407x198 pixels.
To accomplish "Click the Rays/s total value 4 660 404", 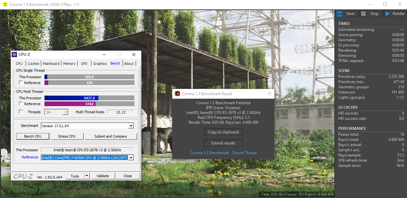I will 396,140.
